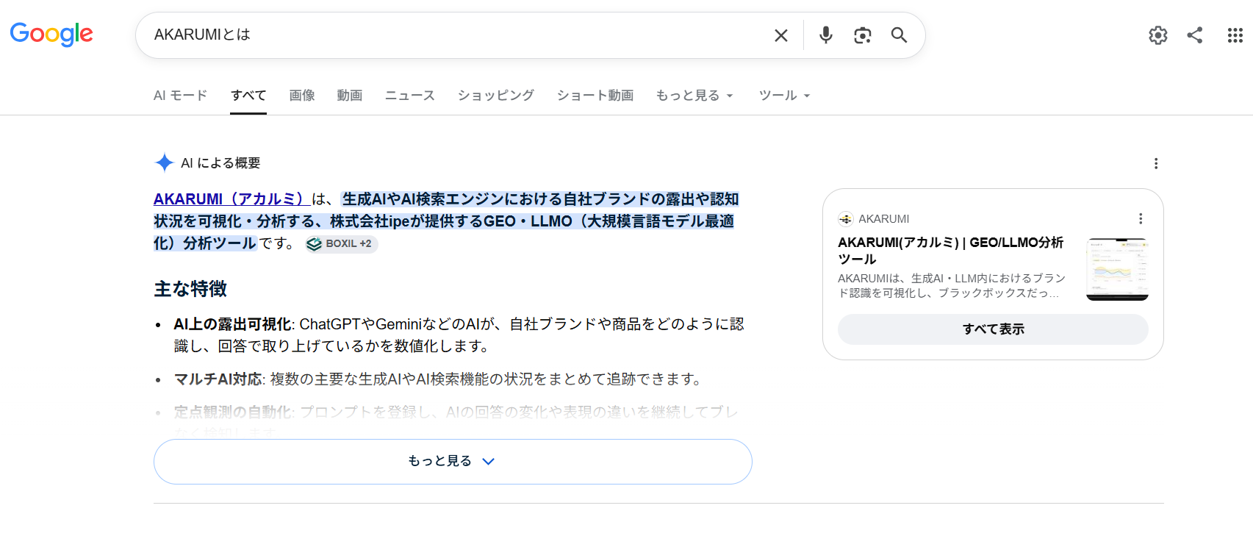
Task: Expand AI overview with もっと見る button
Action: click(x=453, y=462)
